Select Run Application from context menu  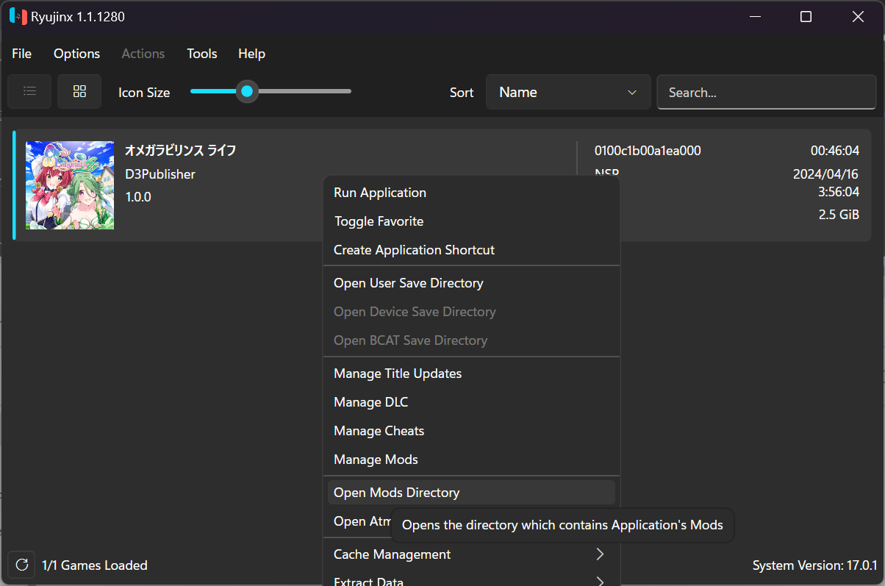(380, 193)
